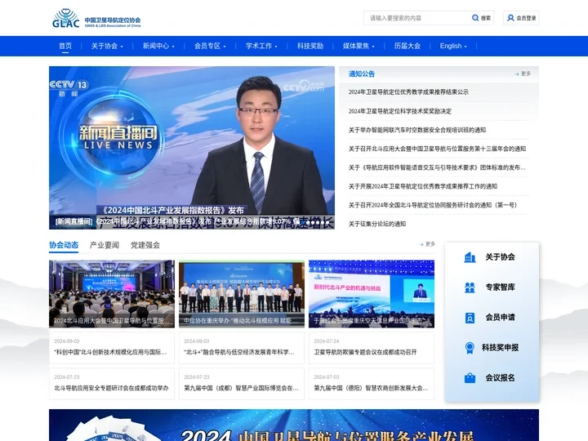Open notice about 全国北斗导航定位协同服务研讨会
Screen dimensions: 588x441
click(433, 205)
